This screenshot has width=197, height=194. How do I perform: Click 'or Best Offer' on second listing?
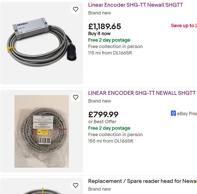[x=102, y=122]
